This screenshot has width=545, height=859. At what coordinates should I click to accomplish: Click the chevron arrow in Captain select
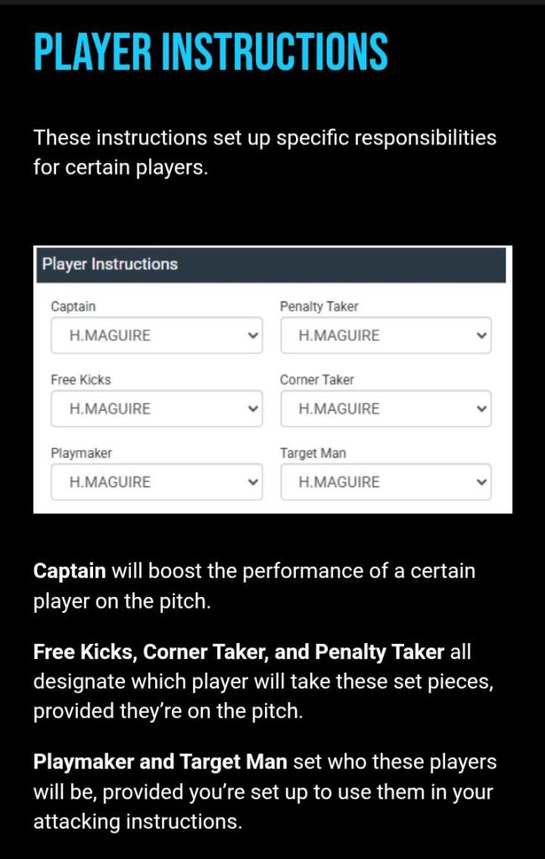253,336
